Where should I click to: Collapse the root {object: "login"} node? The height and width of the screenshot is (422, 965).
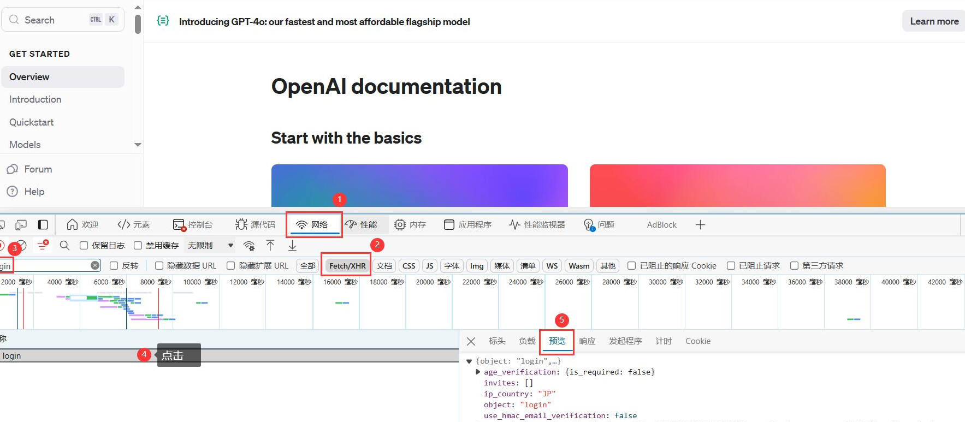point(469,361)
